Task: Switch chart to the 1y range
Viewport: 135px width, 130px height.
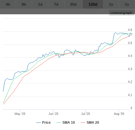Action: pyautogui.click(x=111, y=4)
